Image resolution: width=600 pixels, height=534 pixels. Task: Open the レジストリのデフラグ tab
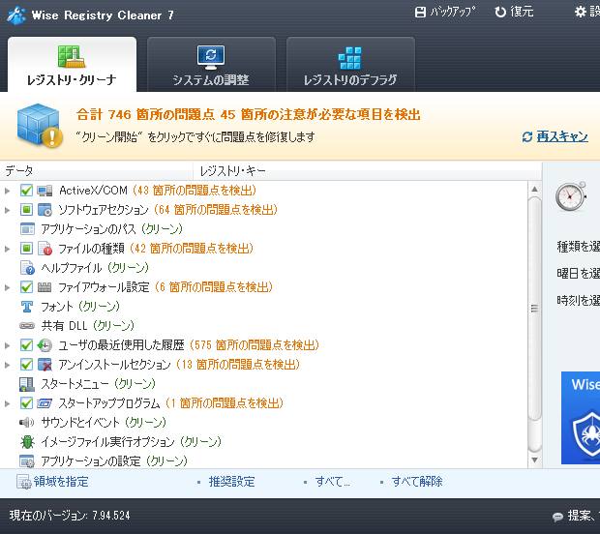coord(350,66)
